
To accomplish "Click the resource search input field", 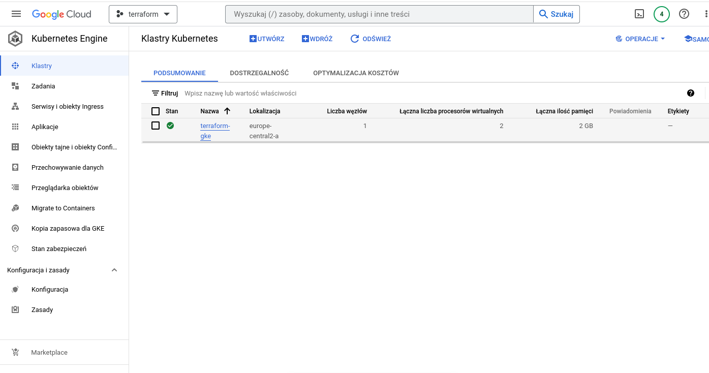I will (x=379, y=14).
